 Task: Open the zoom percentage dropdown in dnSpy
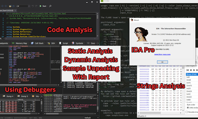pos(4,38)
